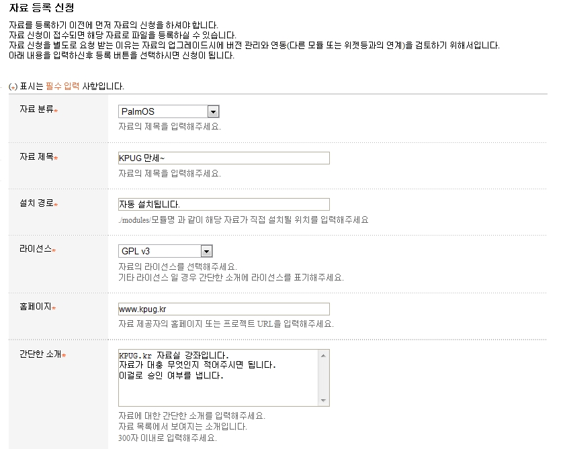The width and height of the screenshot is (565, 449).
Task: Click inside the 간단한 소개 textarea
Action: coord(218,378)
